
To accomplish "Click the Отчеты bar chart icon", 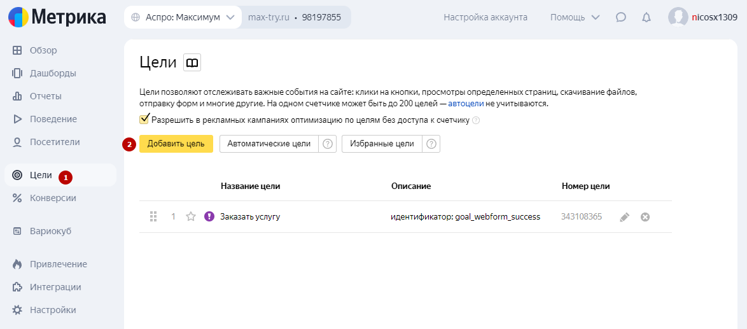I will click(17, 96).
